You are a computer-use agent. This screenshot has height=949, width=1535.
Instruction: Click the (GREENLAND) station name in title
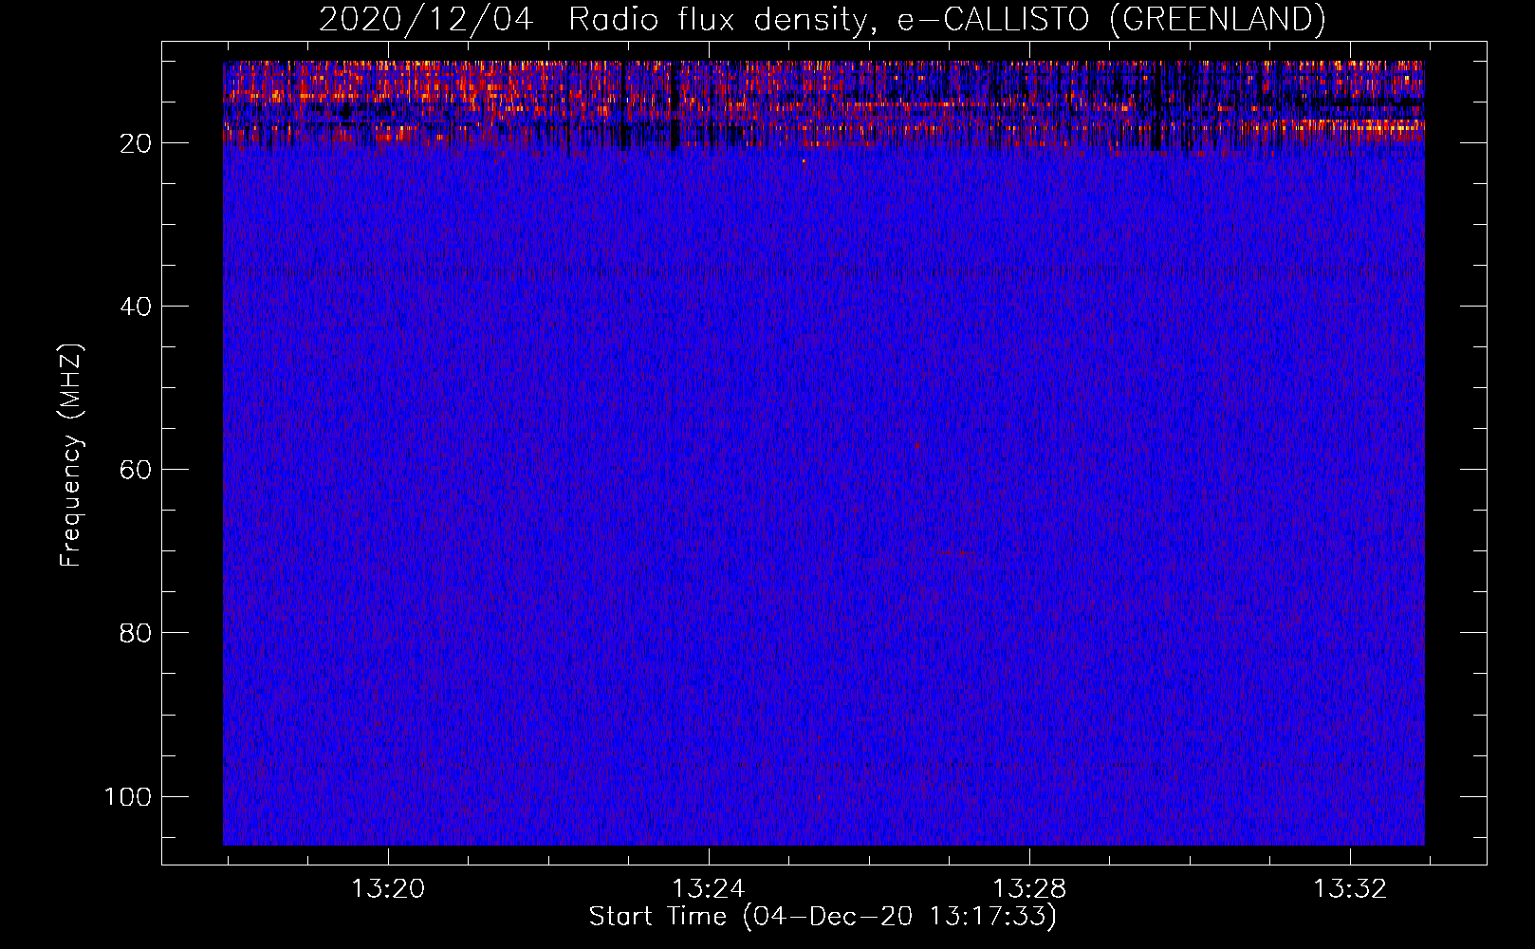1216,20
